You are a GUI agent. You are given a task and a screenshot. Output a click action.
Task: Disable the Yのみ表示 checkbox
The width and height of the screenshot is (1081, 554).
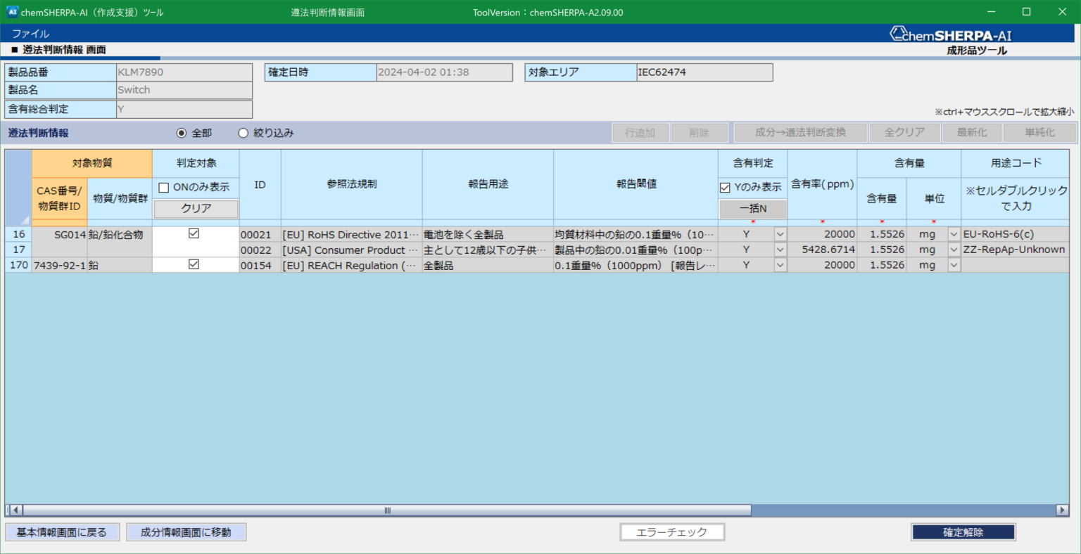724,185
